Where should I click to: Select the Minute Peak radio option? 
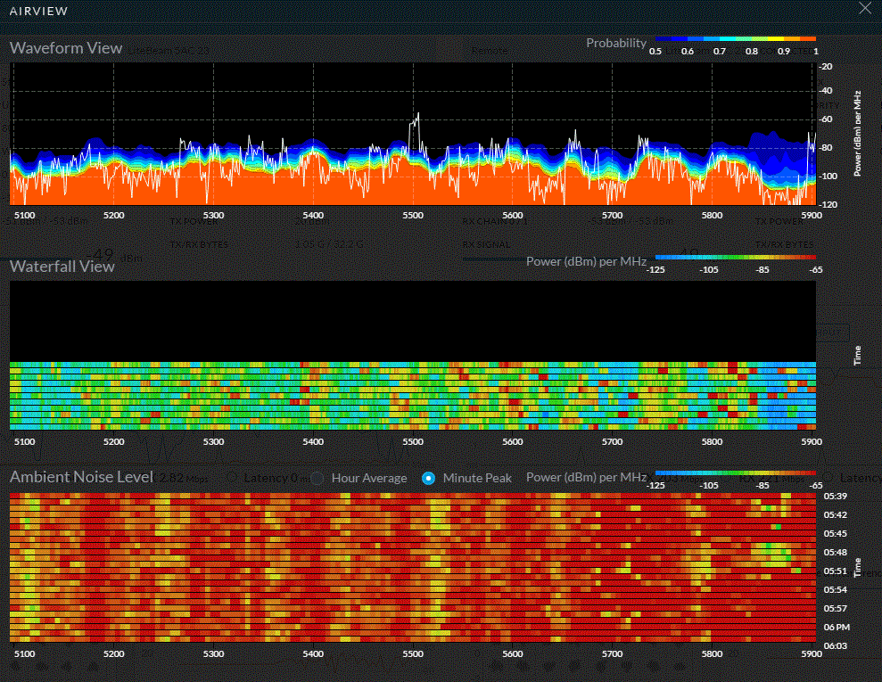coord(429,478)
